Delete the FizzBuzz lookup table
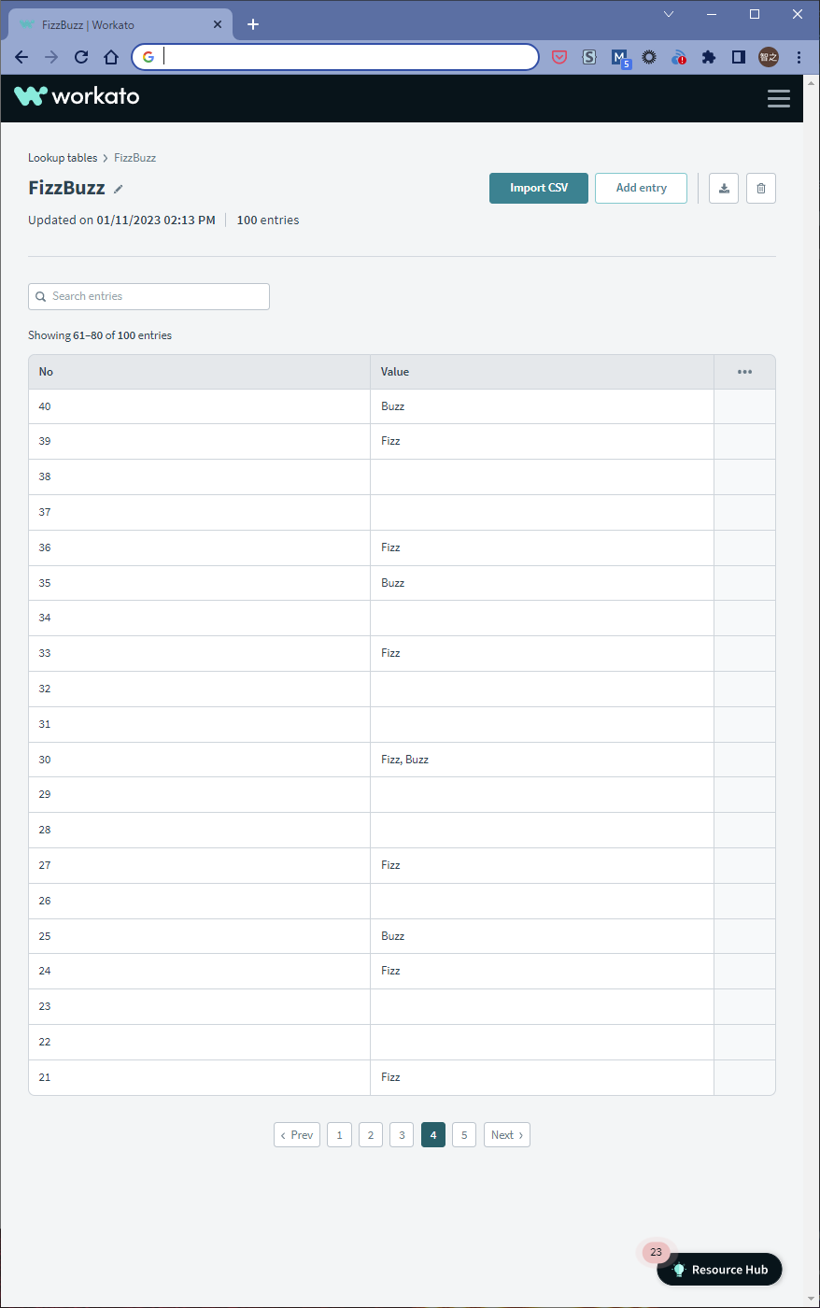The image size is (820, 1308). point(761,188)
